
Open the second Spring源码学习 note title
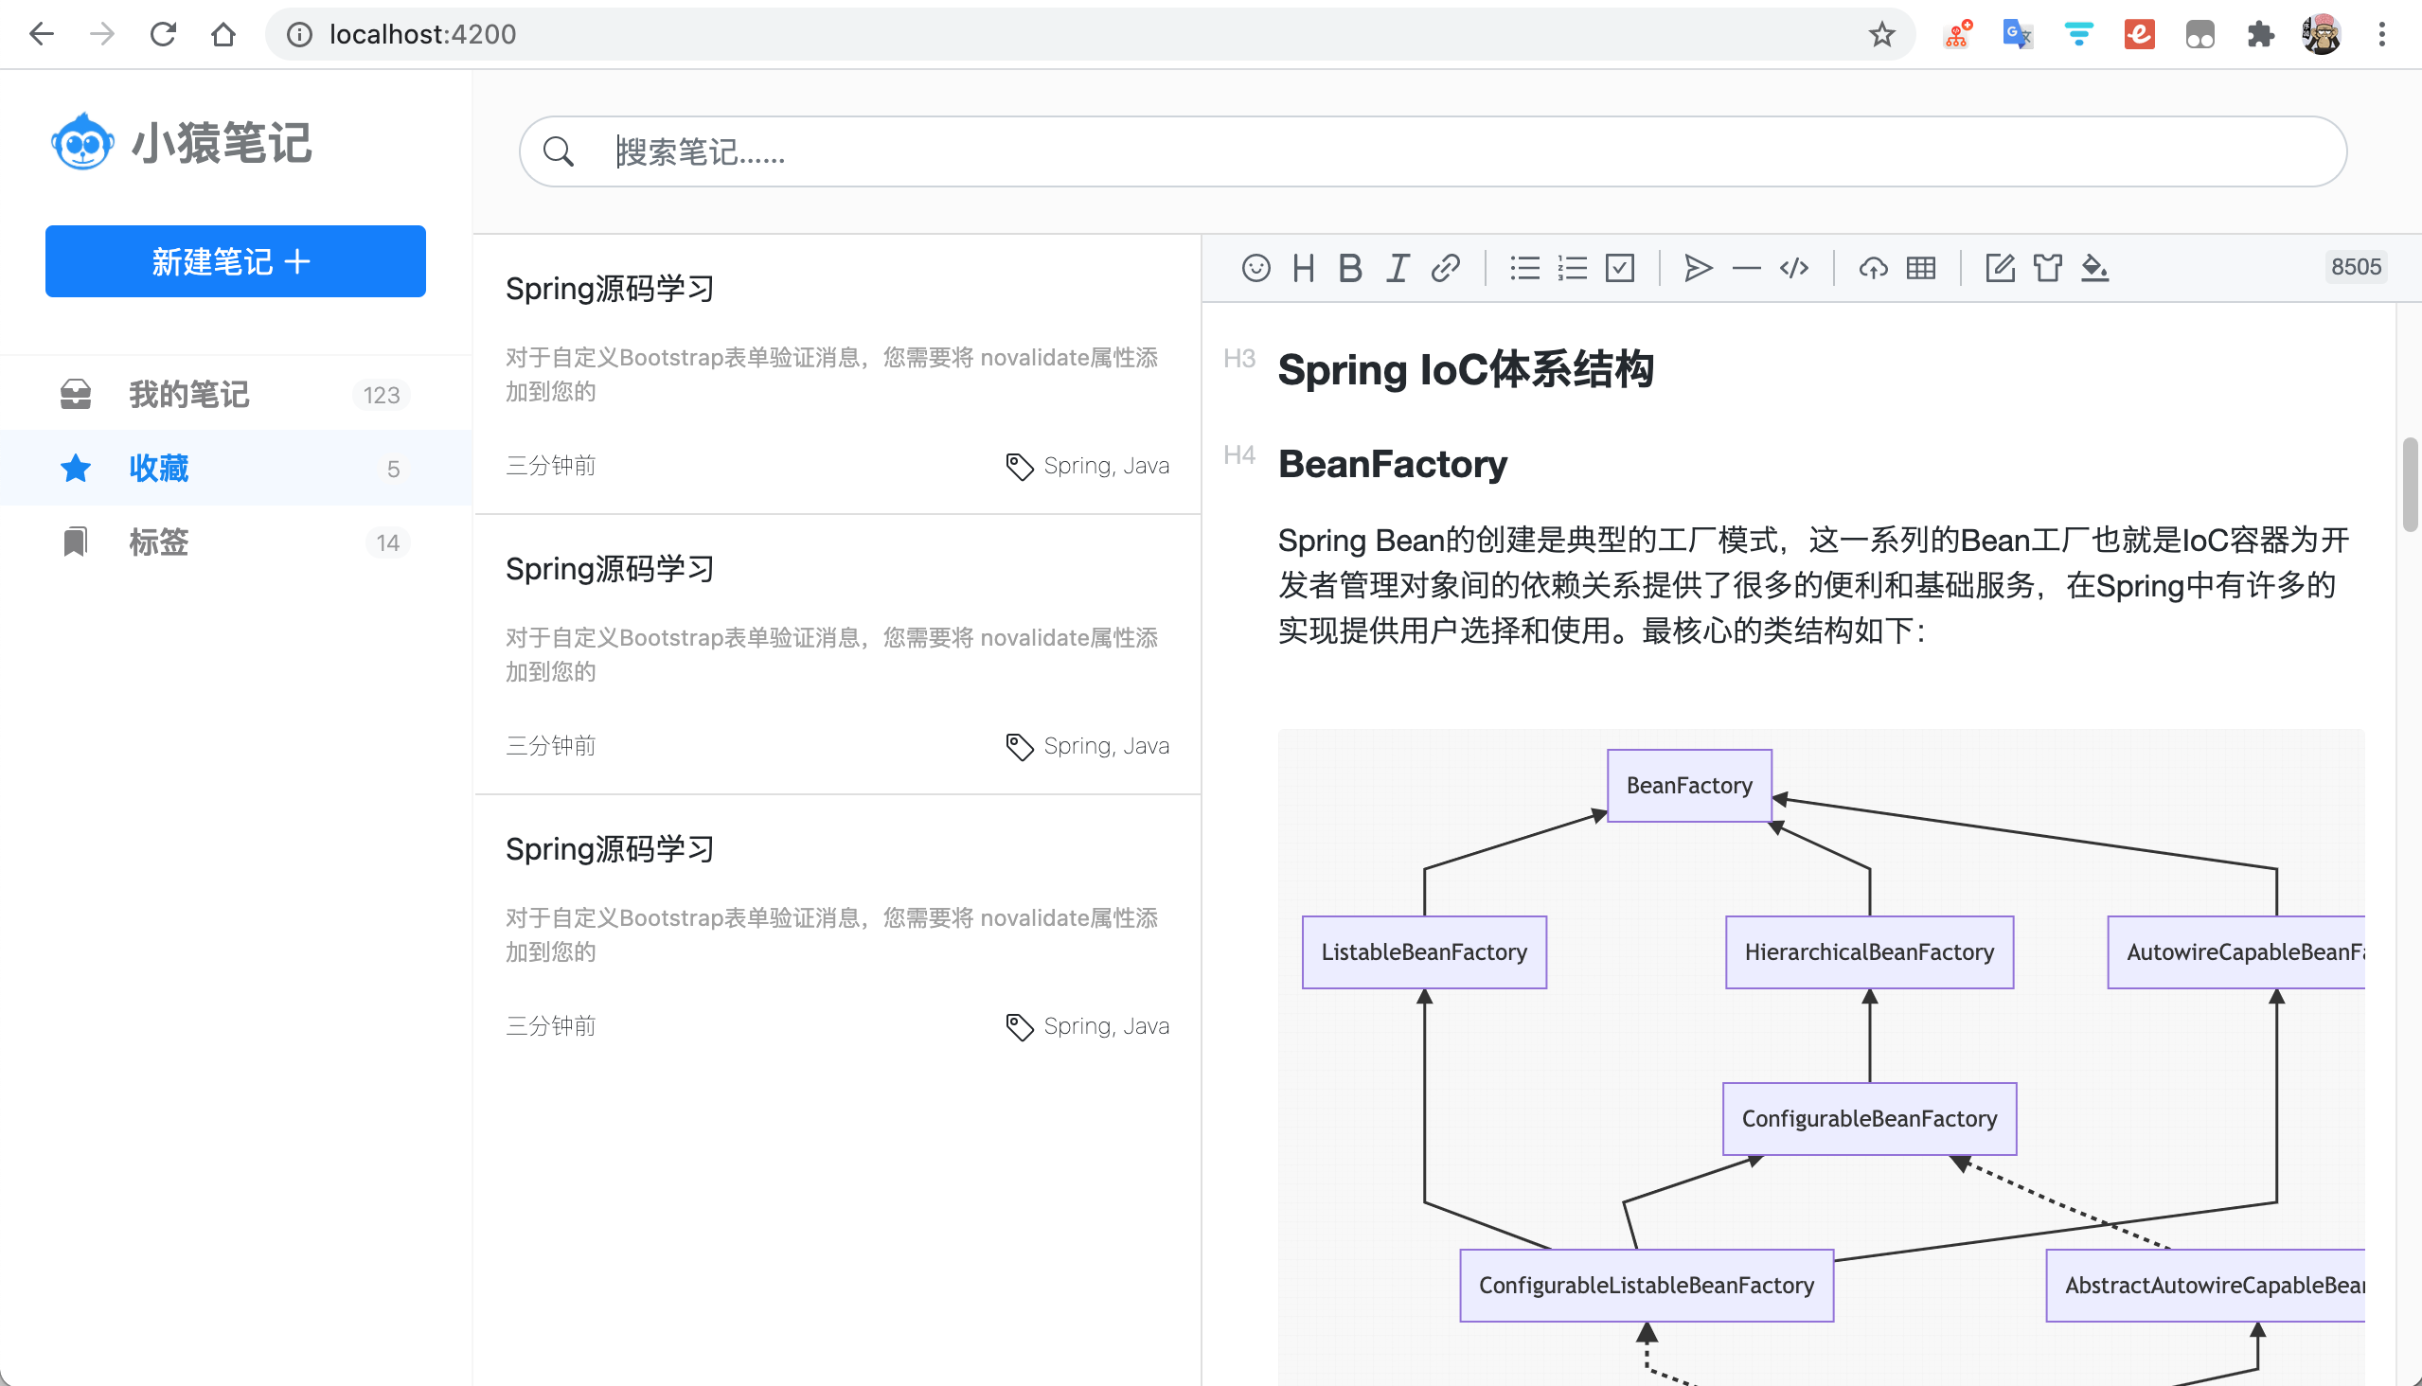[x=610, y=568]
